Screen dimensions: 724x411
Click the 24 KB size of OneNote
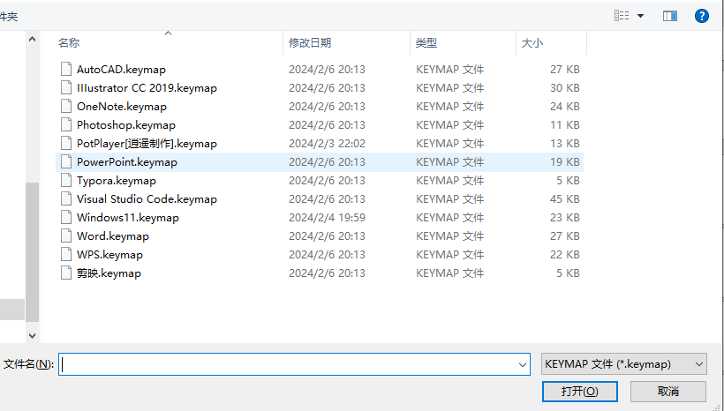(565, 106)
